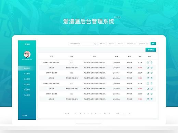The height and width of the screenshot is (133, 178).
Task: Click the 操作 column header
Action: (150, 57)
